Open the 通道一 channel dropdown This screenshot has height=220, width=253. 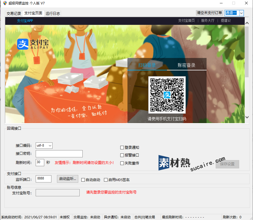pyautogui.click(x=241, y=13)
